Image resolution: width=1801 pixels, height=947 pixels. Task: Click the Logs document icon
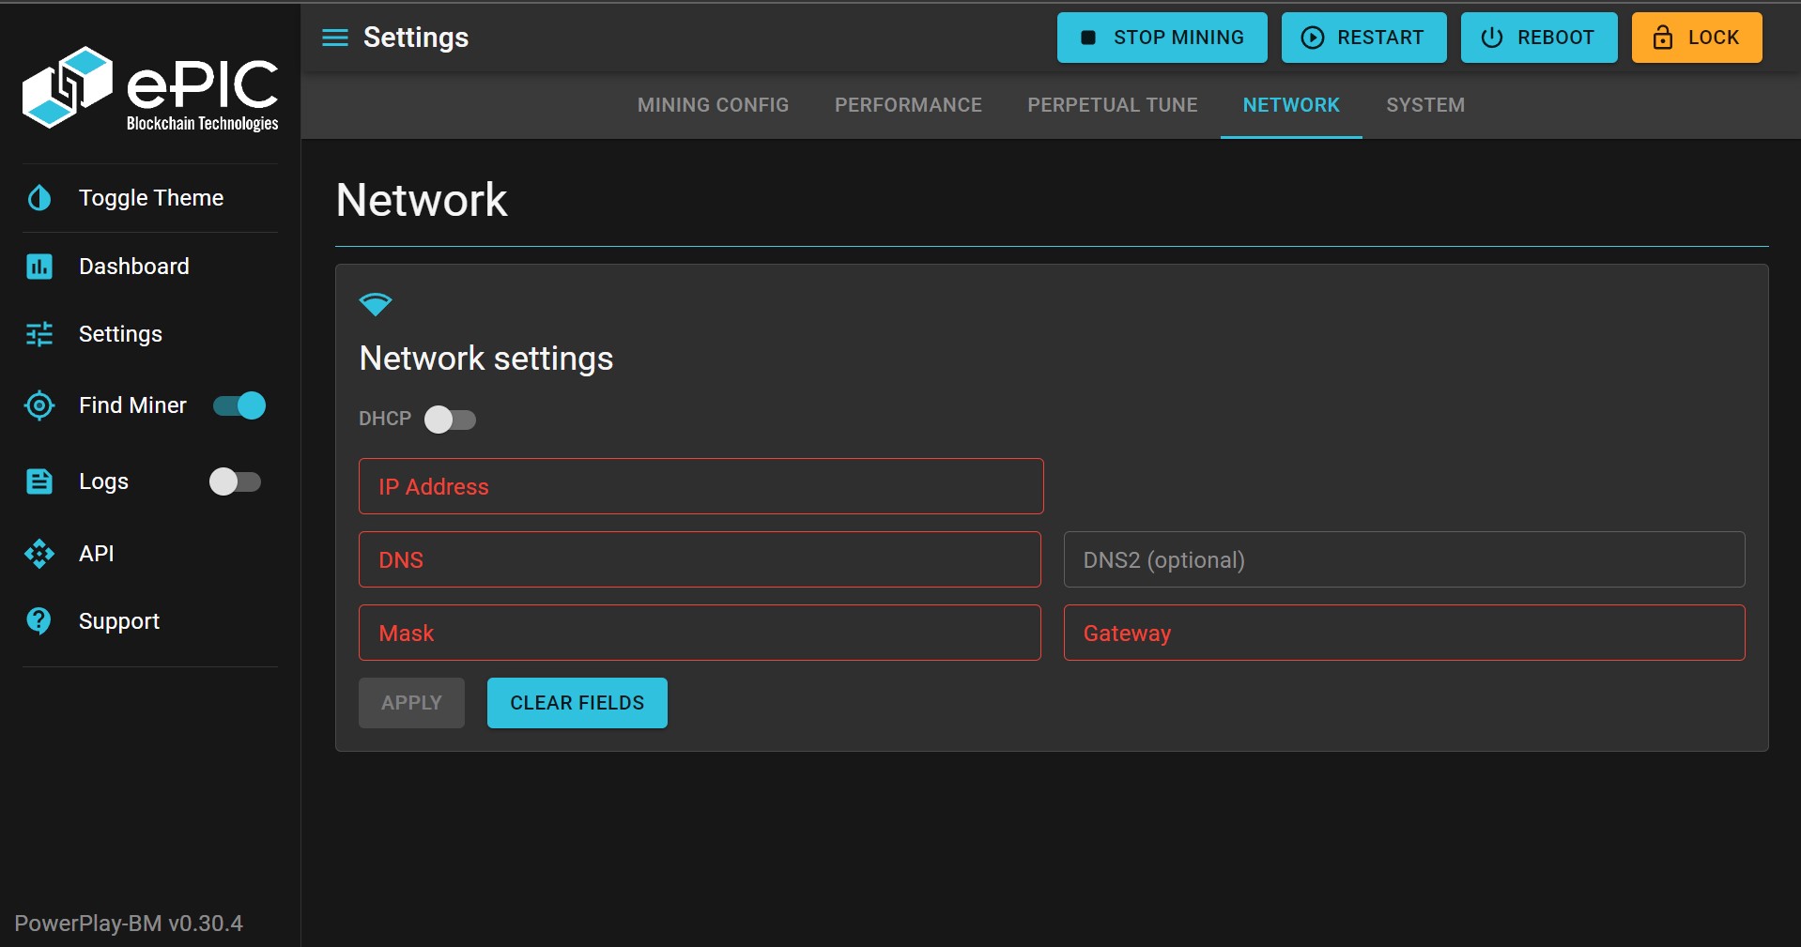tap(39, 481)
